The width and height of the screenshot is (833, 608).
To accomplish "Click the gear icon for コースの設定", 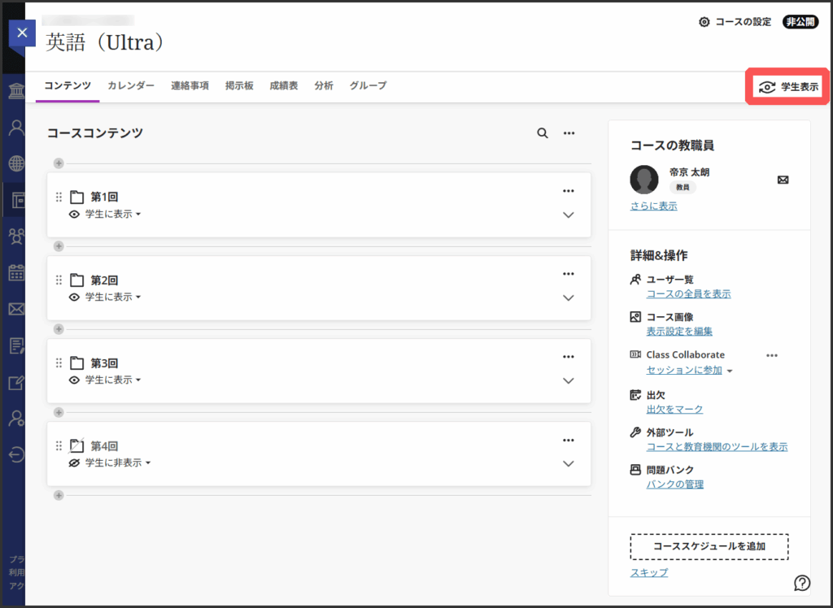I will [704, 22].
